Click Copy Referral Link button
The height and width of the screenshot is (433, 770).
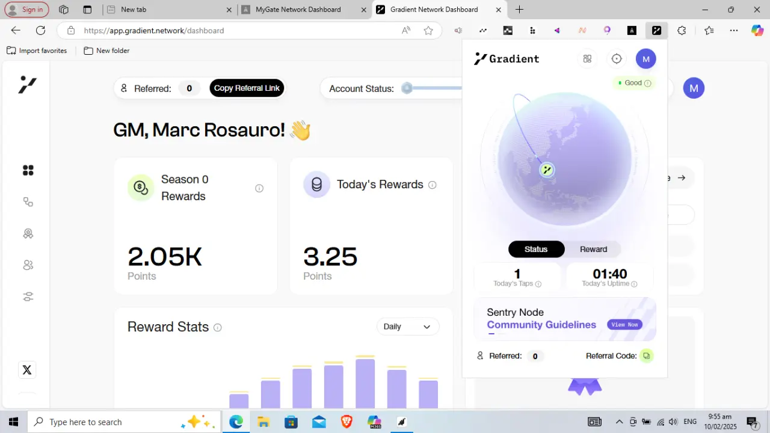[247, 88]
